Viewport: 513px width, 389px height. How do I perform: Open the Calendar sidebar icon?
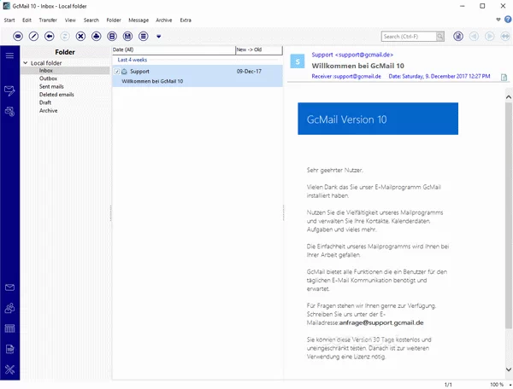tap(9, 328)
